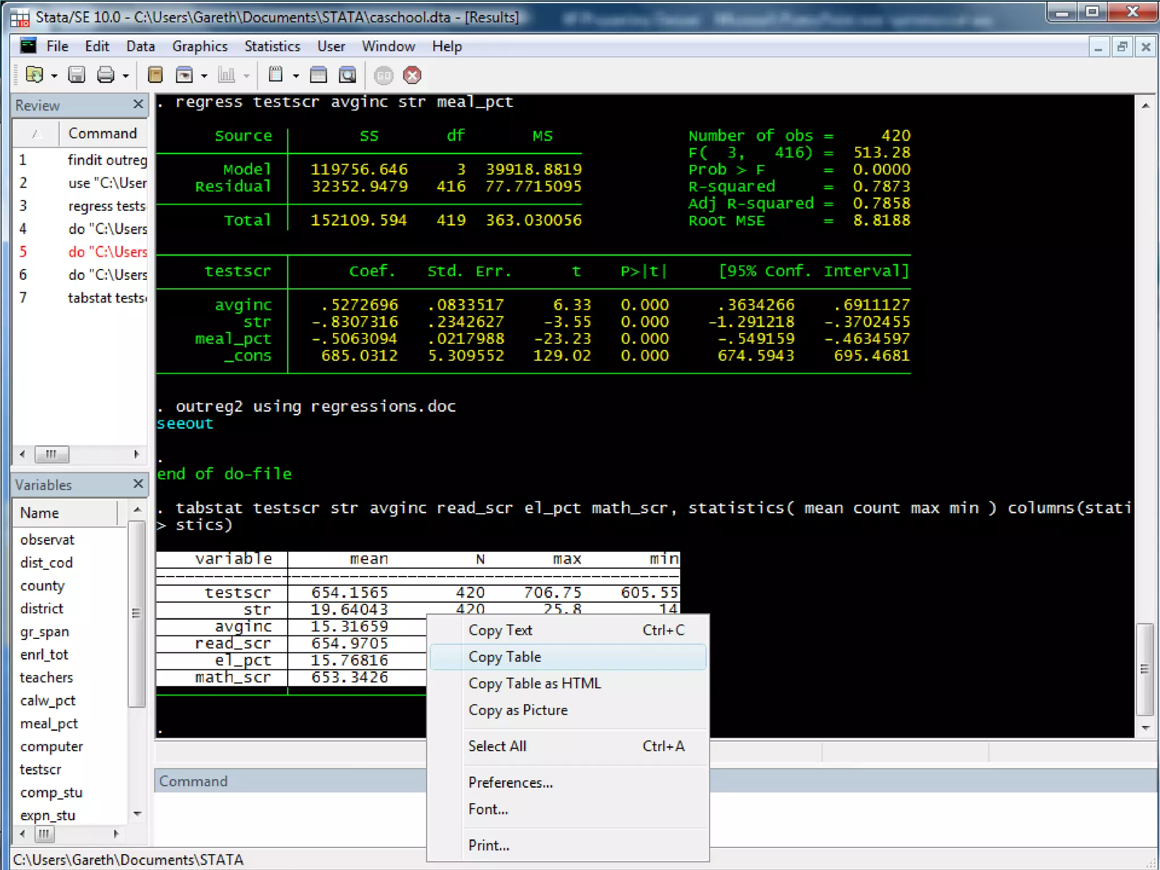The width and height of the screenshot is (1160, 870).
Task: Click the red Break button icon
Action: point(412,75)
